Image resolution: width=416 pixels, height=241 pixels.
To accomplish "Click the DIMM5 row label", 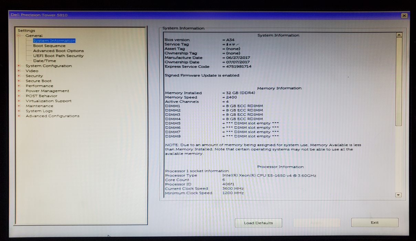I will pyautogui.click(x=173, y=123).
